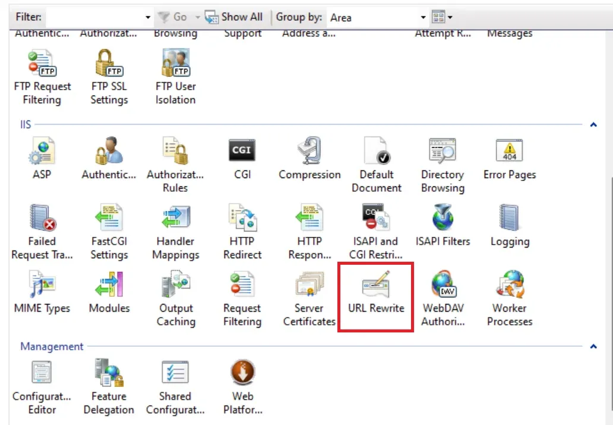Image resolution: width=613 pixels, height=425 pixels.
Task: Select the IIS group header label
Action: 26,125
